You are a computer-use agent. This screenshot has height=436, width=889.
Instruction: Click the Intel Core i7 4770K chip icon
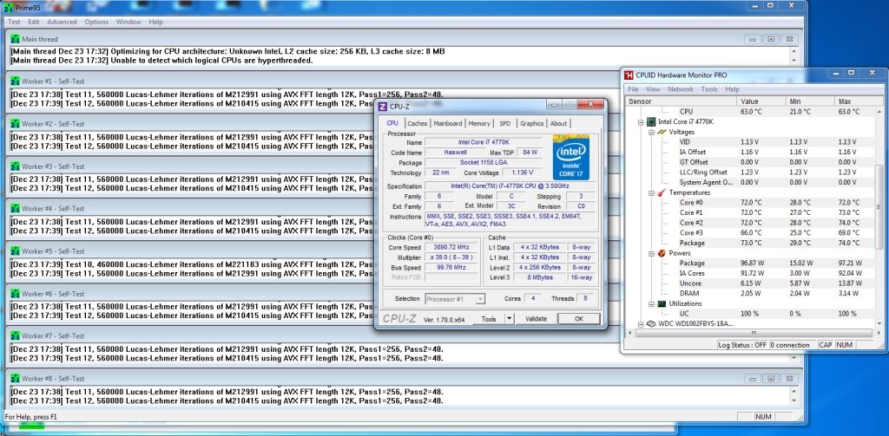coord(652,121)
